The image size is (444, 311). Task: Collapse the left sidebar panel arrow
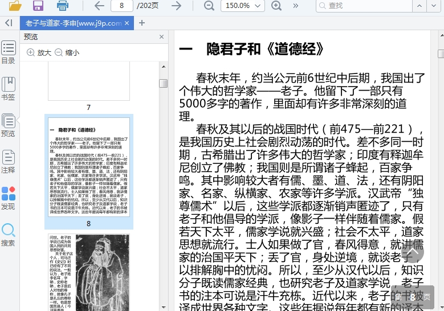tap(9, 23)
